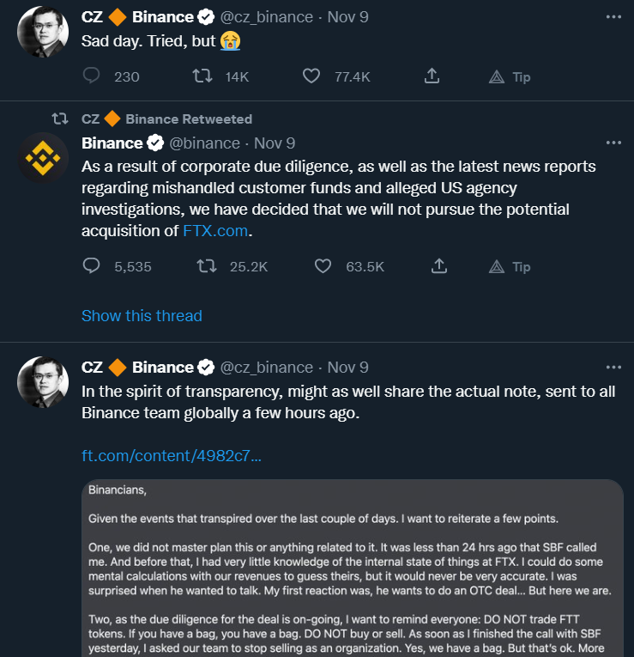The height and width of the screenshot is (657, 634).
Task: Share the "Sad day" tweet
Action: (432, 76)
